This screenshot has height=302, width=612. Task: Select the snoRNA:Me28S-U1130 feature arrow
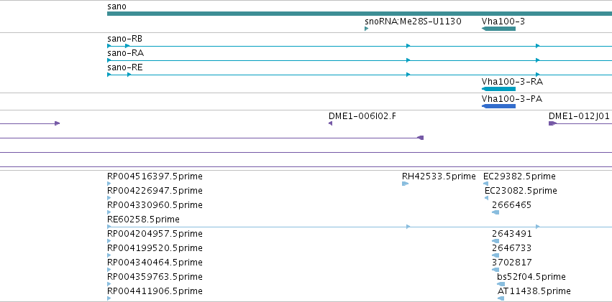(x=367, y=29)
